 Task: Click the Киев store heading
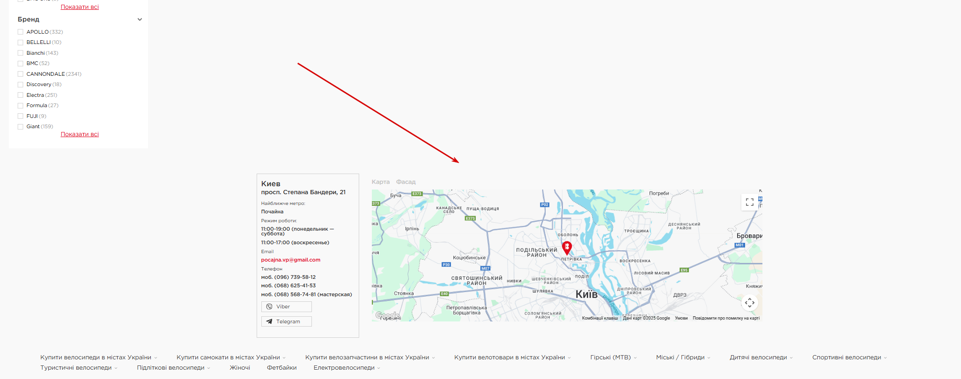point(271,184)
